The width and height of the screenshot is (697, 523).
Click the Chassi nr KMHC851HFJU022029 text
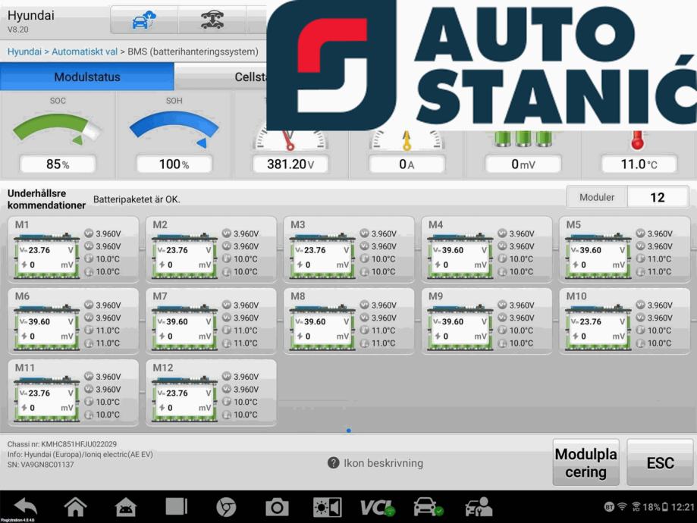(61, 444)
